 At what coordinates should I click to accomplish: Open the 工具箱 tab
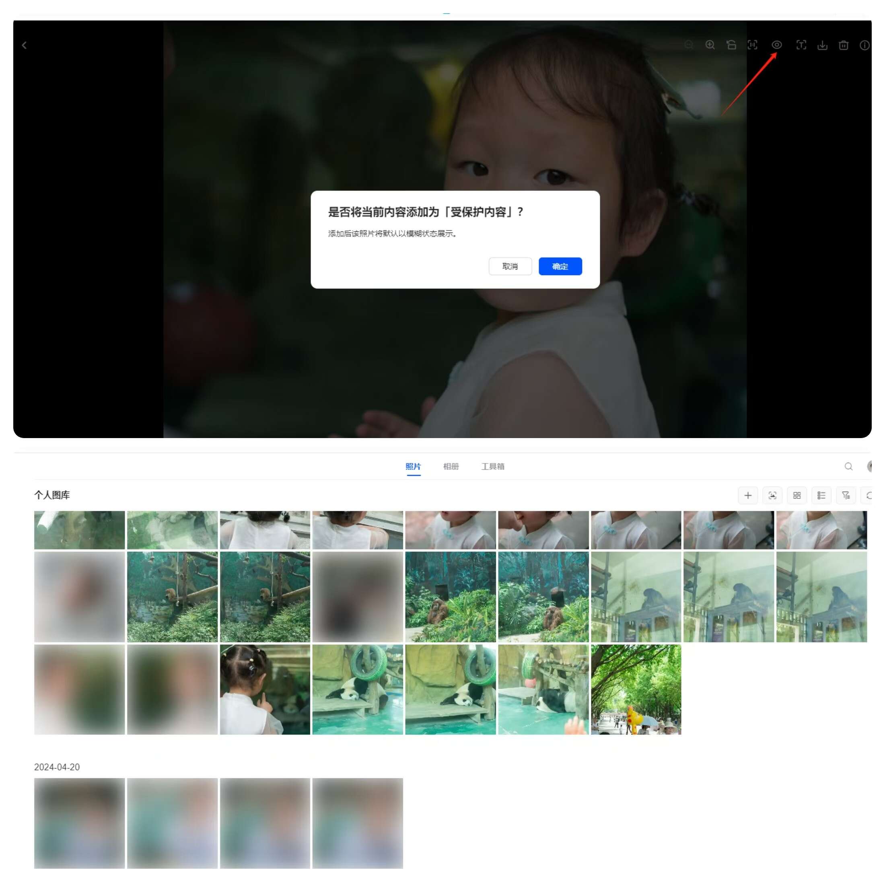[492, 466]
